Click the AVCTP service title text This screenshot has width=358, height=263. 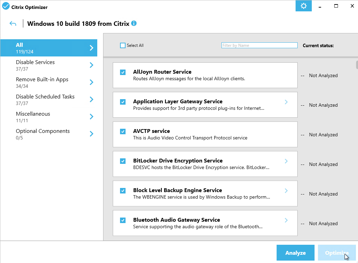pyautogui.click(x=152, y=131)
